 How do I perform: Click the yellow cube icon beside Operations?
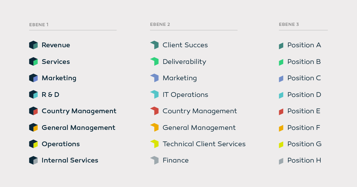(x=33, y=144)
